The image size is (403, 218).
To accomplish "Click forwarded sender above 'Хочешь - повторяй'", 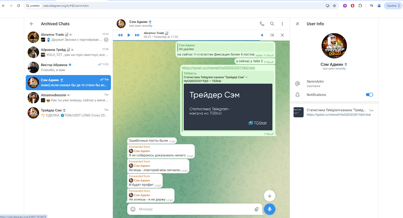I will [x=142, y=166].
